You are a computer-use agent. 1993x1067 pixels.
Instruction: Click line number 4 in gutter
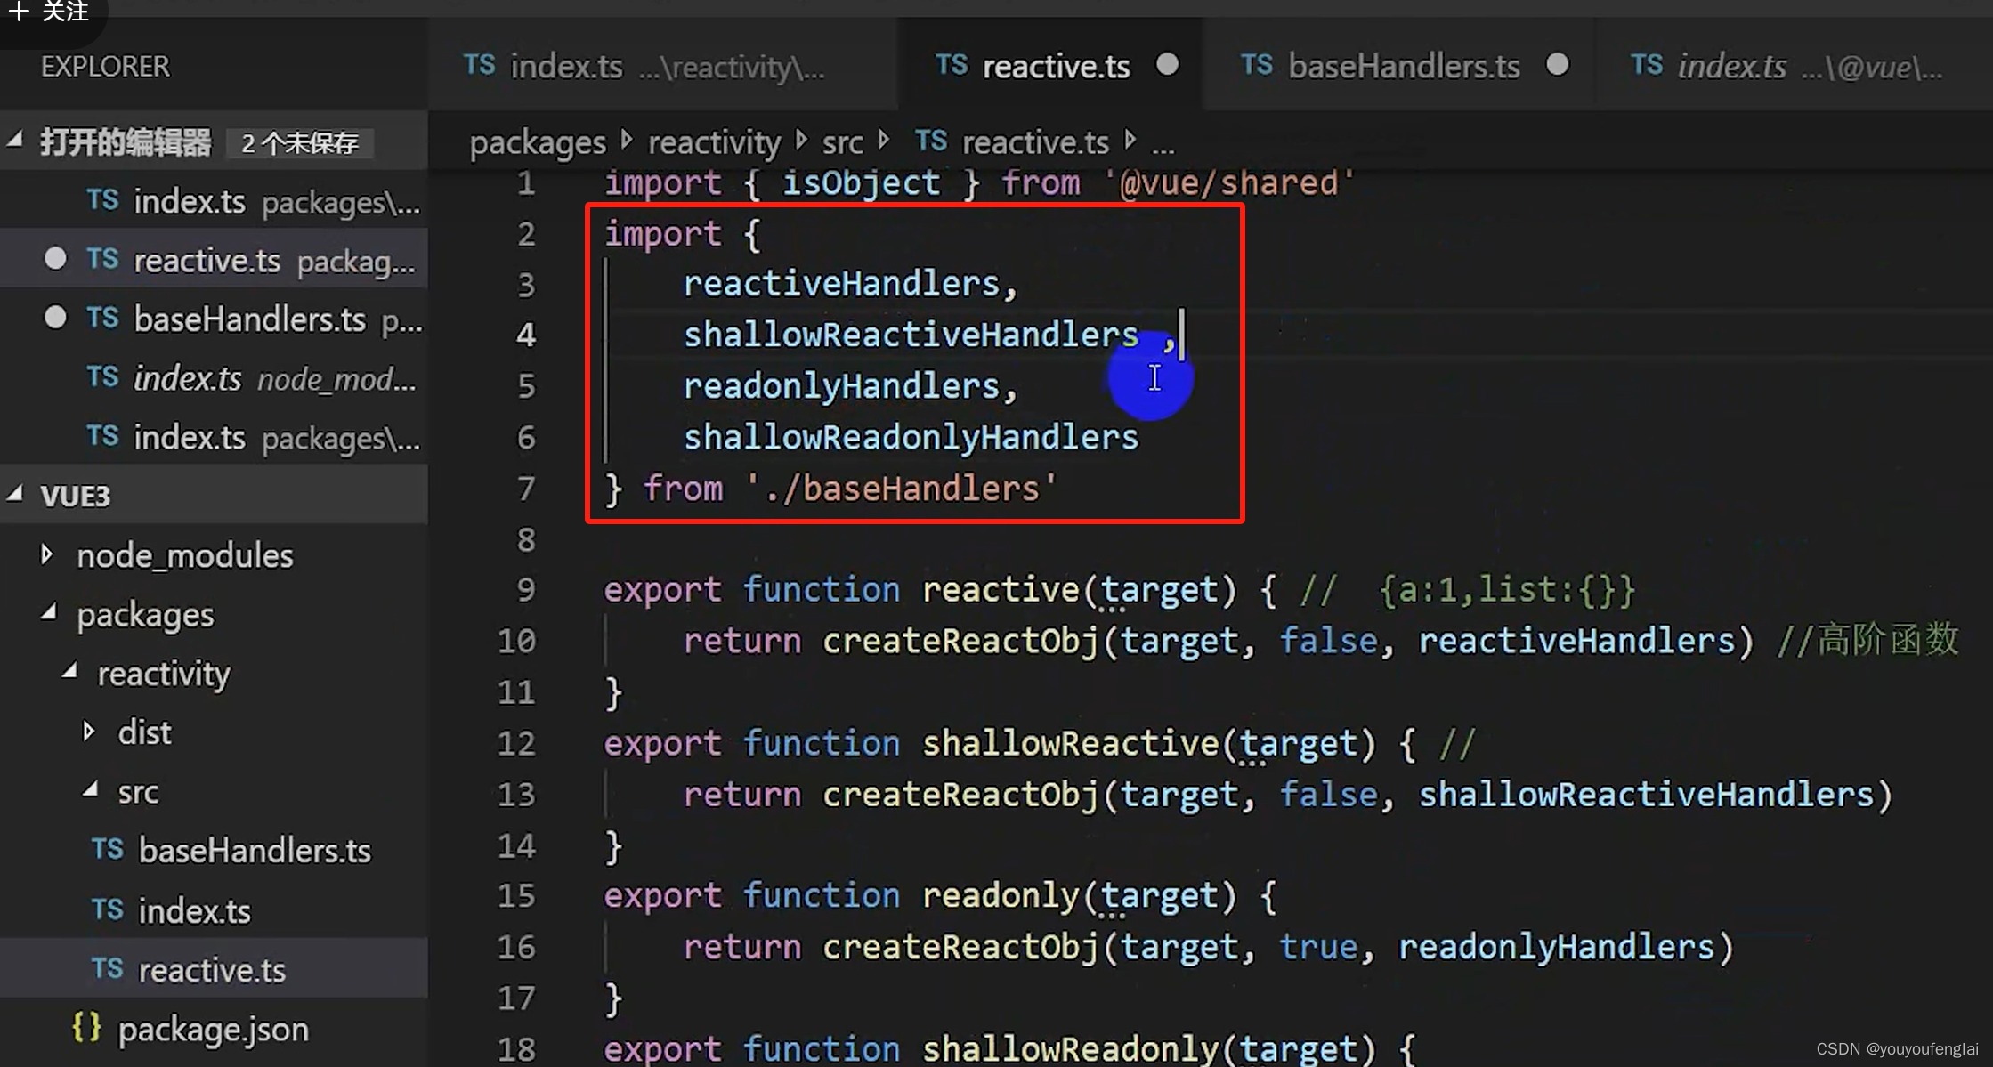click(526, 335)
